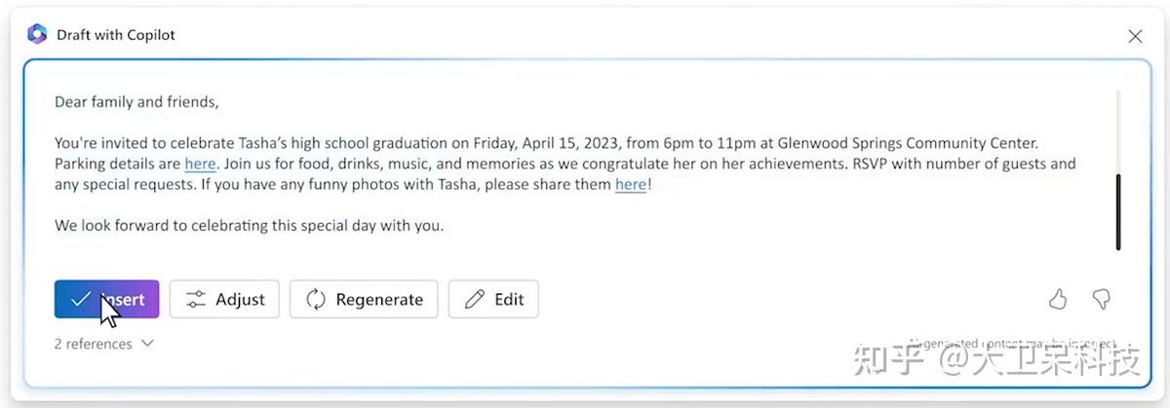Image resolution: width=1170 pixels, height=408 pixels.
Task: Click inside the drafted message text
Action: [565, 164]
